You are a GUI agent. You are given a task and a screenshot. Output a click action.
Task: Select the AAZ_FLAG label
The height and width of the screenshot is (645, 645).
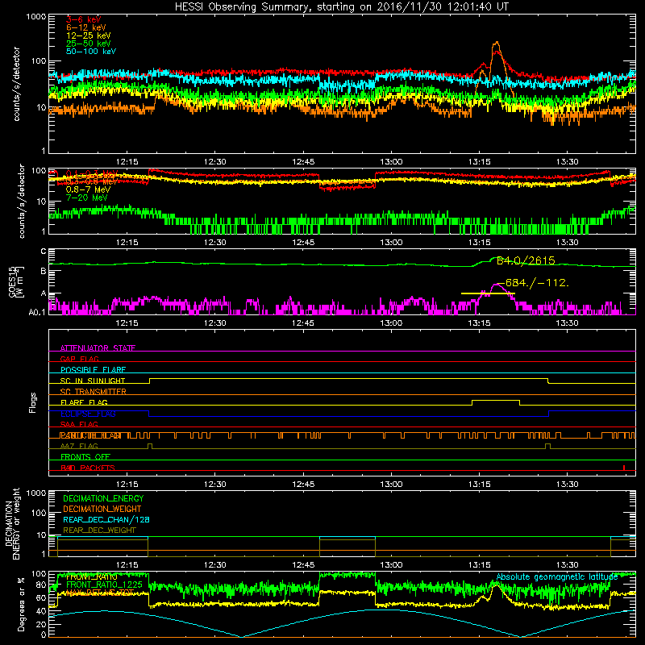[x=79, y=446]
